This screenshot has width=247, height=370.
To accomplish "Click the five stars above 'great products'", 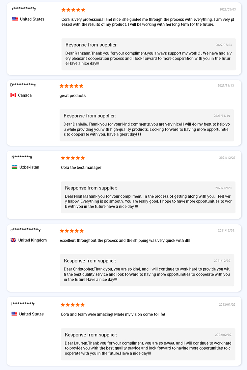I will 71,86.
